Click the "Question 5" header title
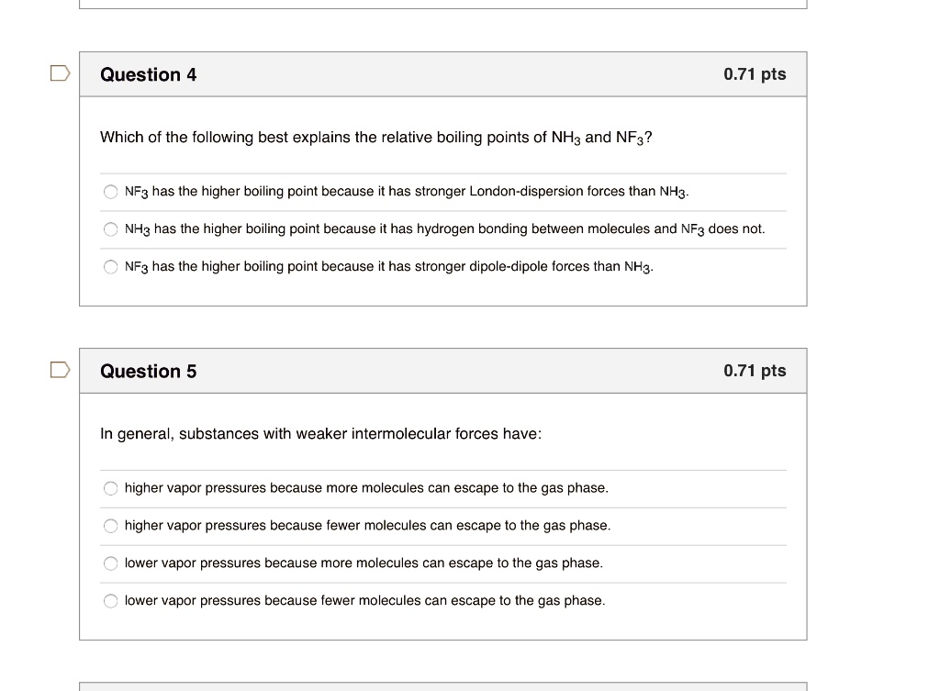 tap(148, 372)
